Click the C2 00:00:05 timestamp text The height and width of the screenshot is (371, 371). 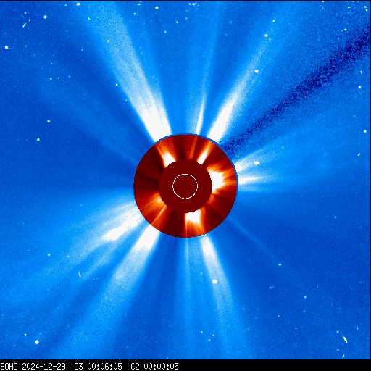click(154, 367)
